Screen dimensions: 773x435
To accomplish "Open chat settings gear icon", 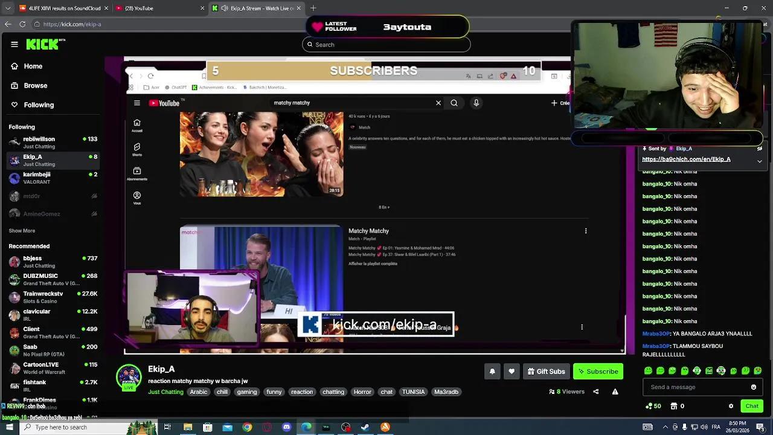I will tap(731, 406).
